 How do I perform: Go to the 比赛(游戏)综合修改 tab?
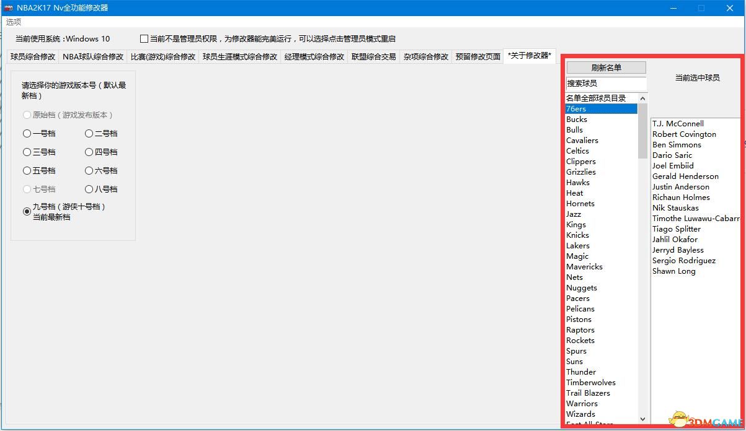[x=163, y=56]
